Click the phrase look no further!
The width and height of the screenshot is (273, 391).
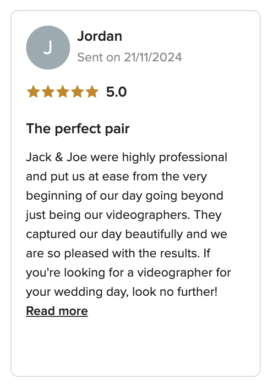pos(175,292)
